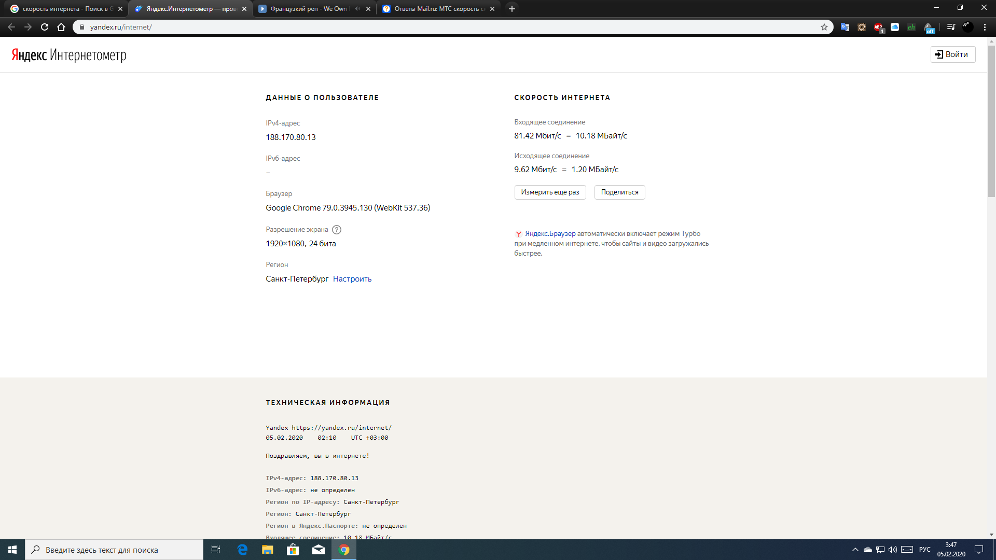Close the Ответы Mail.ru tab
Viewport: 996px width, 560px height.
coord(492,9)
